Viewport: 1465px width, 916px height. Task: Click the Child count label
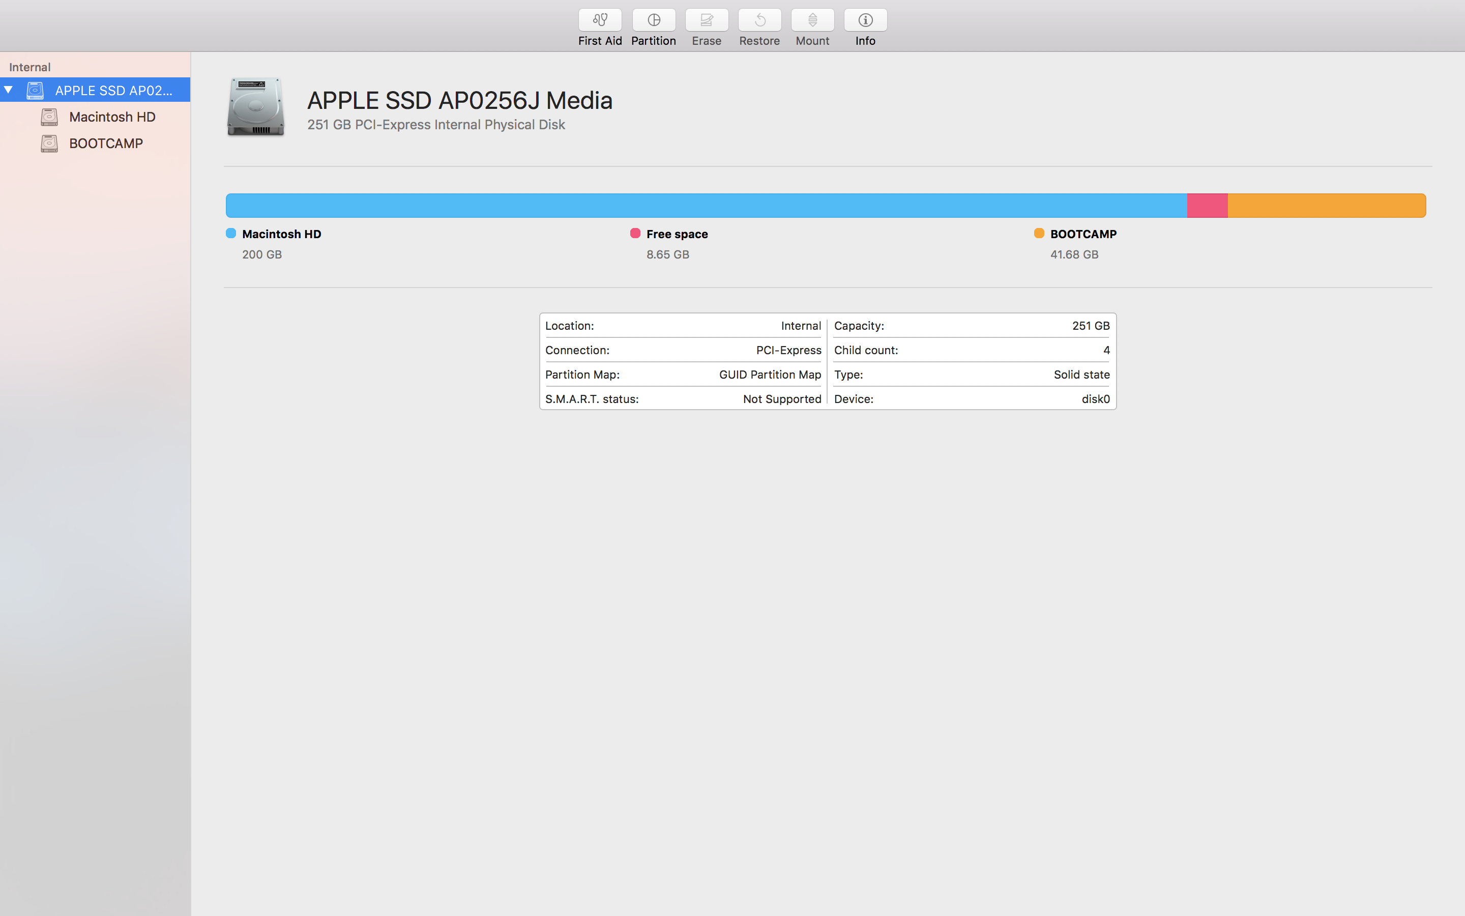866,350
